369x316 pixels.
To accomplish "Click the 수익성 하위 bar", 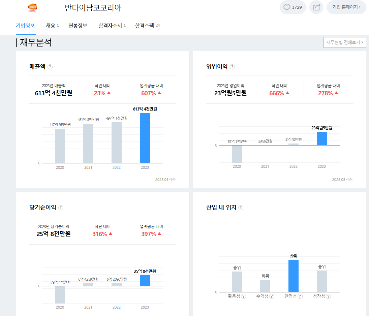I will (265, 286).
